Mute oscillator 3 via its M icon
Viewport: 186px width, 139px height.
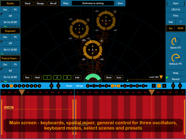pos(115,12)
